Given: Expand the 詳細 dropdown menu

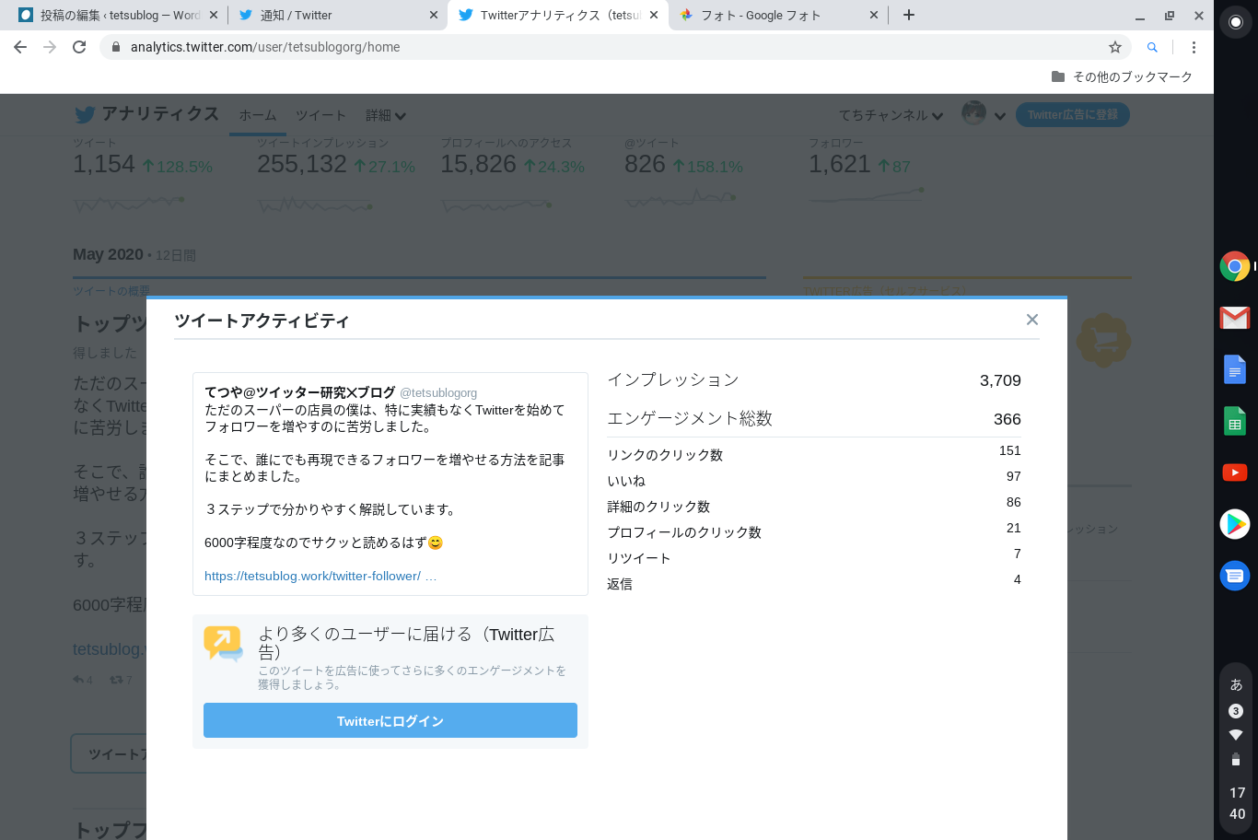Looking at the screenshot, I should click(x=386, y=115).
